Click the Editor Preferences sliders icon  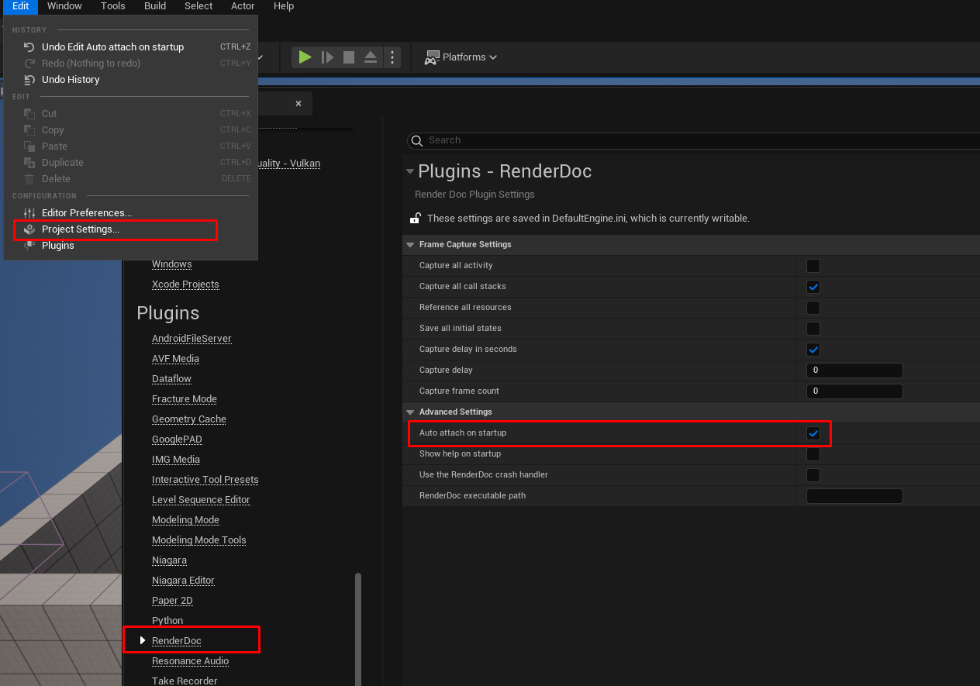tap(29, 213)
